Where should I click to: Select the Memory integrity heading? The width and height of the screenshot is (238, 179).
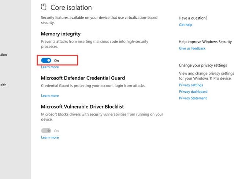pos(60,34)
